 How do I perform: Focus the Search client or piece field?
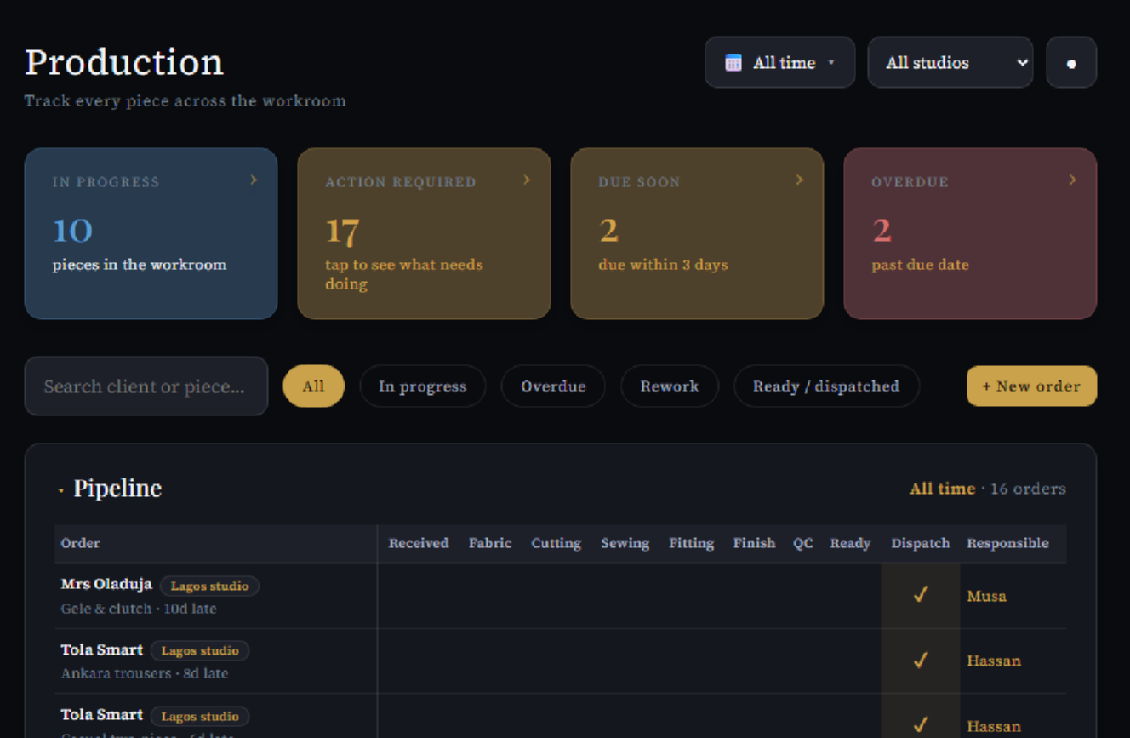pos(146,386)
